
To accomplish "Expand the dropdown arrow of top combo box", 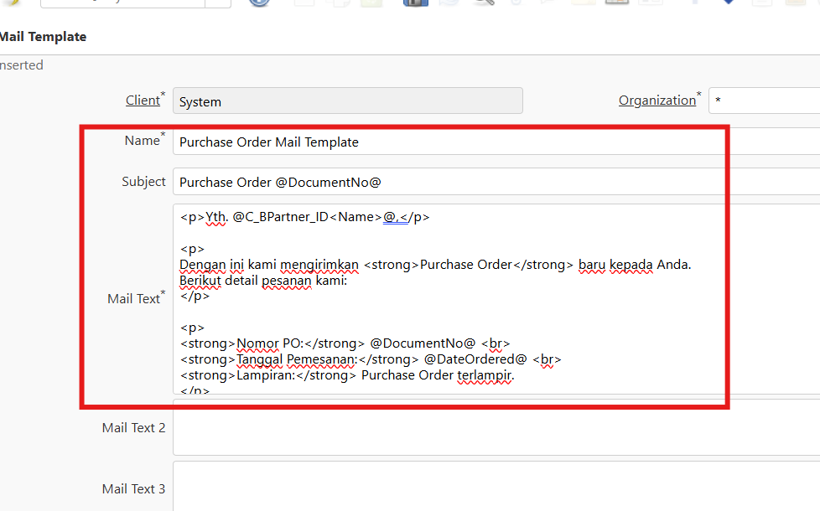I will (x=218, y=3).
